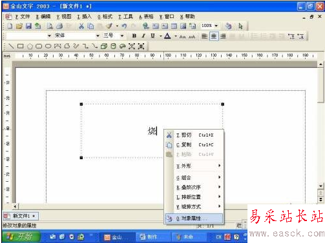Open object properties icon beside zoom box
The height and width of the screenshot is (243, 325).
click(228, 26)
